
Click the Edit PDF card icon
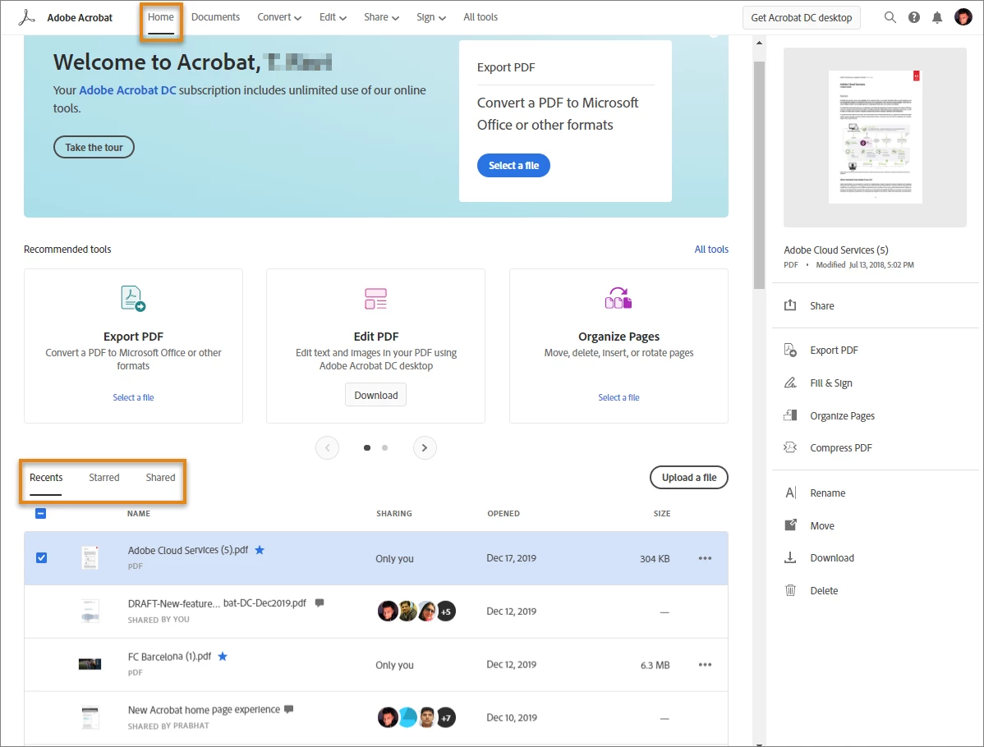[x=375, y=299]
